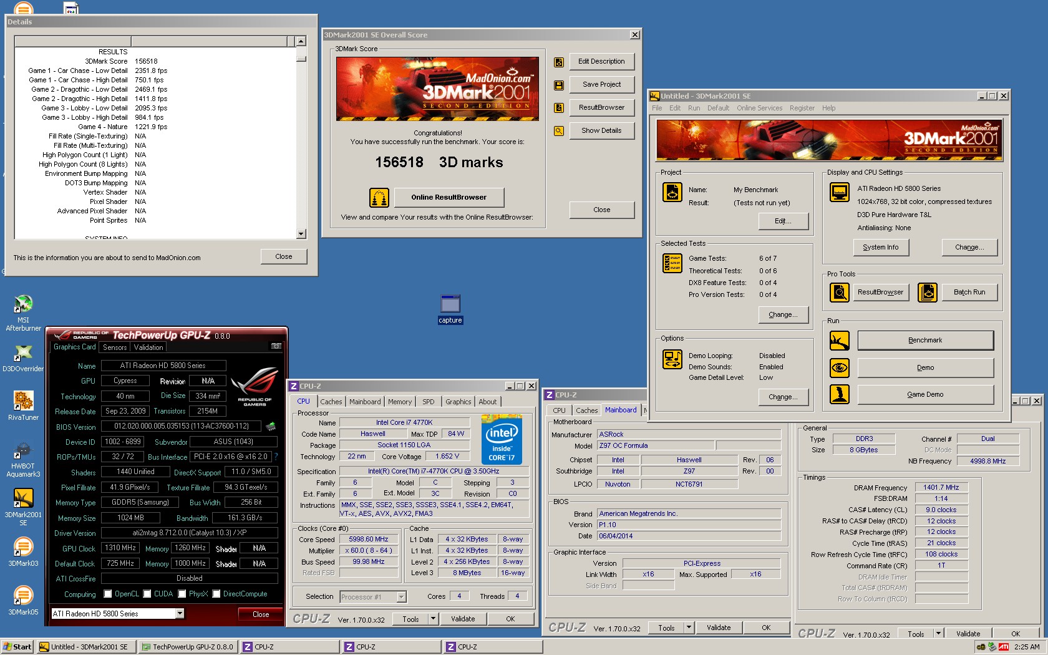Toggle the OpenCL checkbox in GPU-Z
1048x655 pixels.
click(x=108, y=594)
